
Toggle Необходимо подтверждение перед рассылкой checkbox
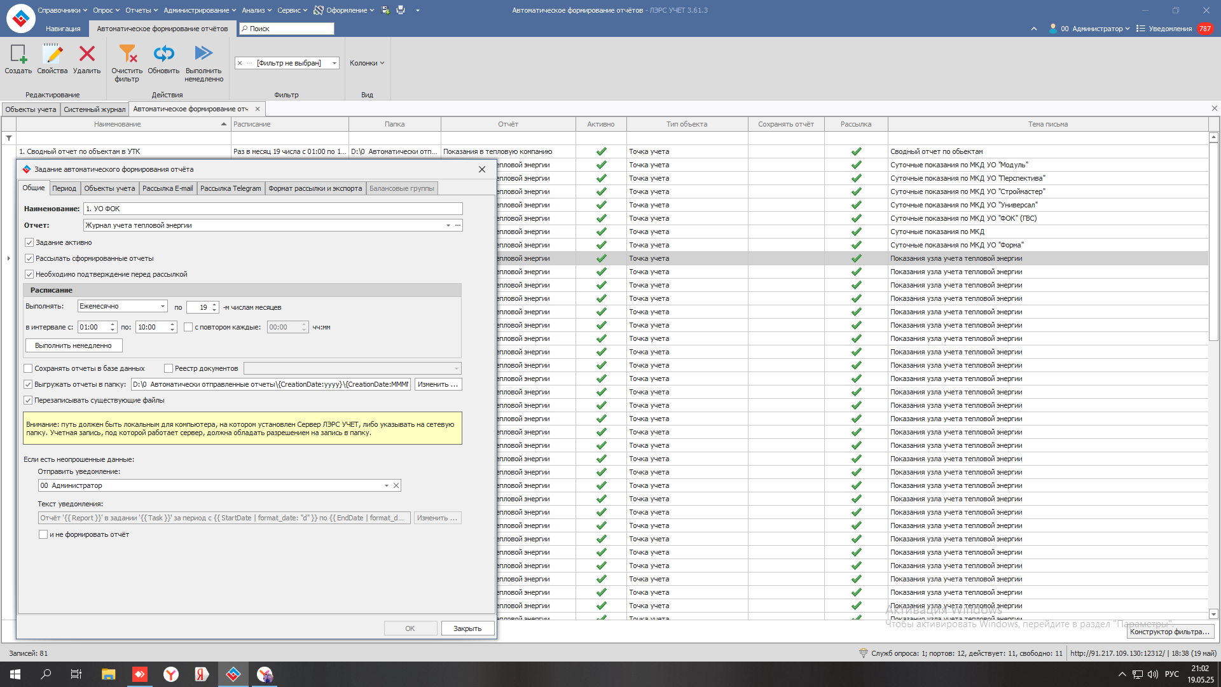click(x=29, y=274)
